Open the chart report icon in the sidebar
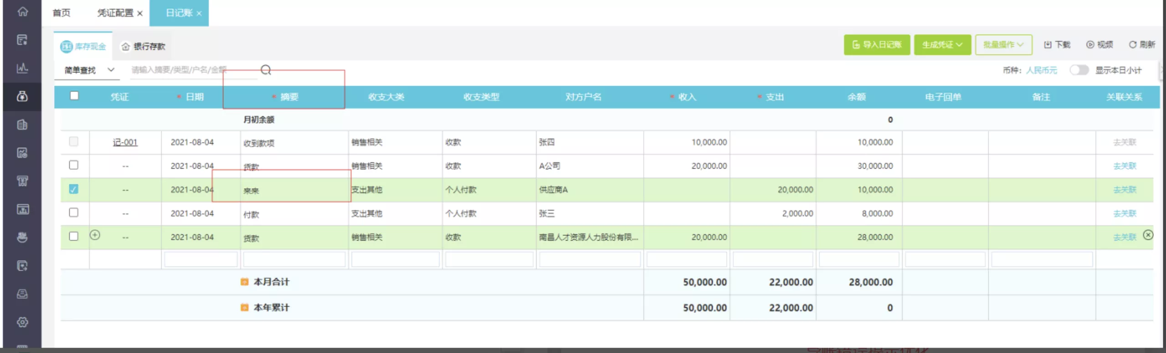1166x353 pixels. [22, 68]
